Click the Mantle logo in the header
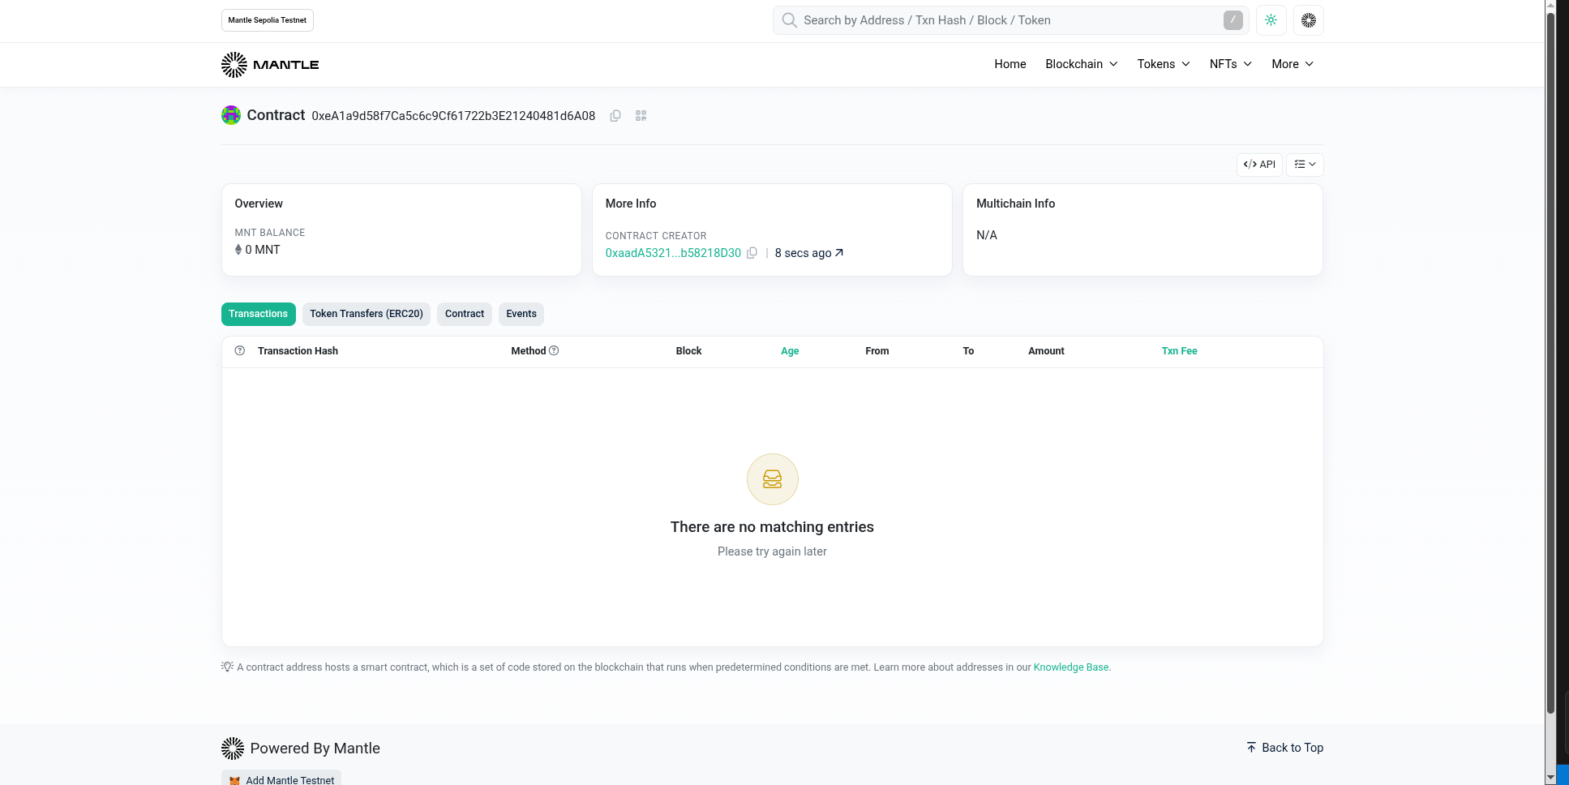 (x=270, y=65)
